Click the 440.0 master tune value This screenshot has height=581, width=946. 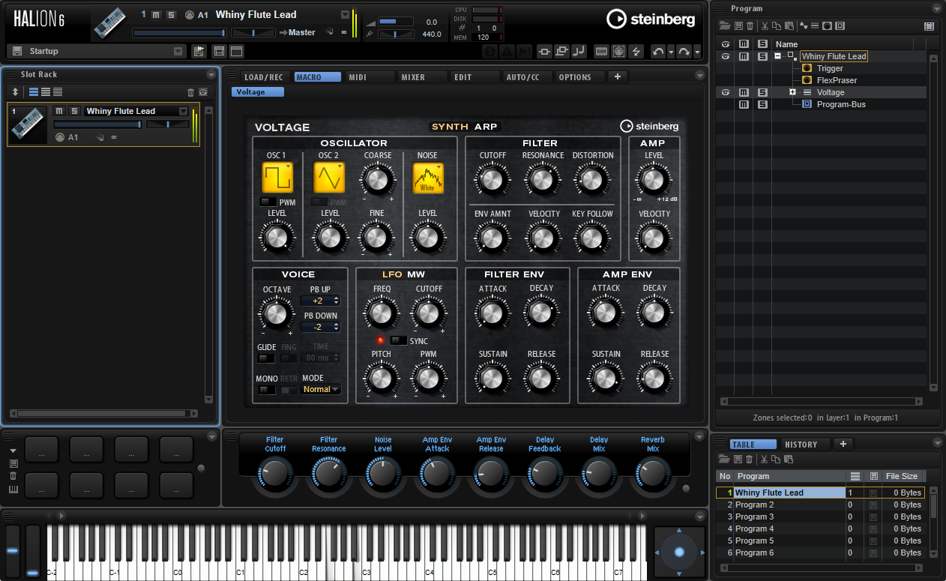pos(431,34)
